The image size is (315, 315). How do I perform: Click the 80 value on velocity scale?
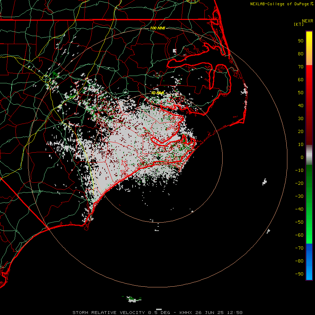point(301,54)
